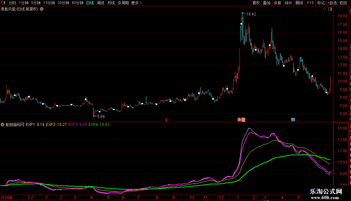Click the EXP3: 9.28 indicator value
This screenshot has width=351, height=201.
click(x=77, y=125)
